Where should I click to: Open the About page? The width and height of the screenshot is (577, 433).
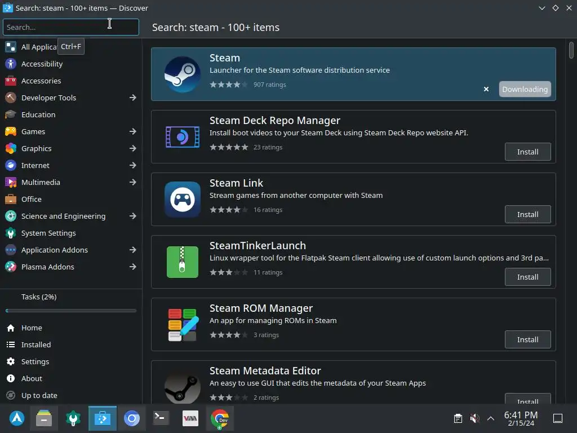(71, 378)
